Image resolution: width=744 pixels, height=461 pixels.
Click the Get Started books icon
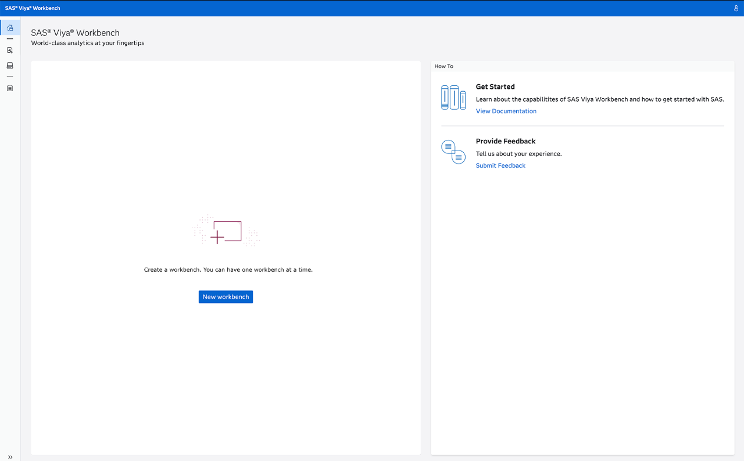click(x=453, y=98)
